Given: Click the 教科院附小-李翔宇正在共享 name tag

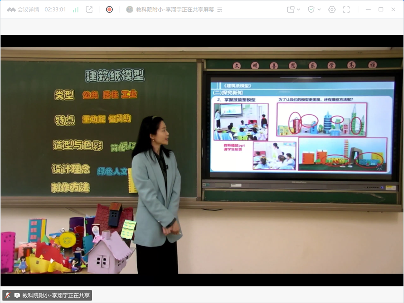Looking at the screenshot, I should coord(56,295).
